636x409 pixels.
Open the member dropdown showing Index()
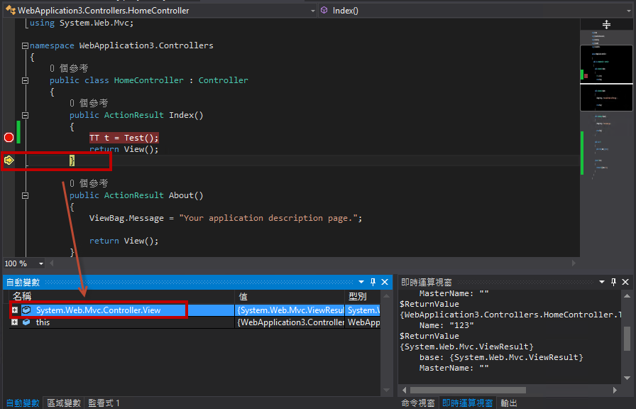[629, 11]
